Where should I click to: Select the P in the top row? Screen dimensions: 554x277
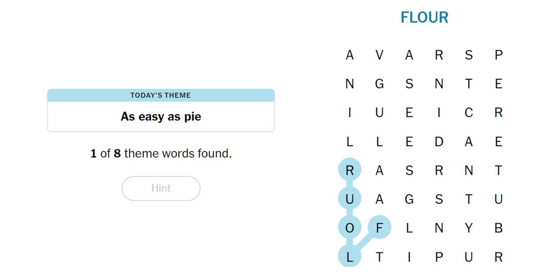(499, 55)
